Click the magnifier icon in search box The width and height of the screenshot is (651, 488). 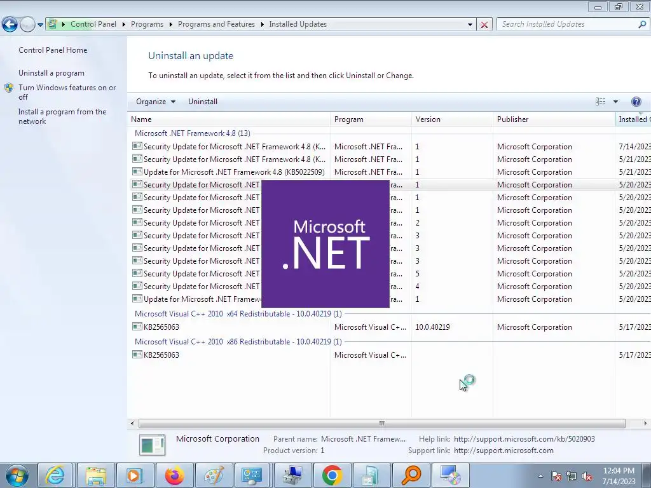[642, 25]
